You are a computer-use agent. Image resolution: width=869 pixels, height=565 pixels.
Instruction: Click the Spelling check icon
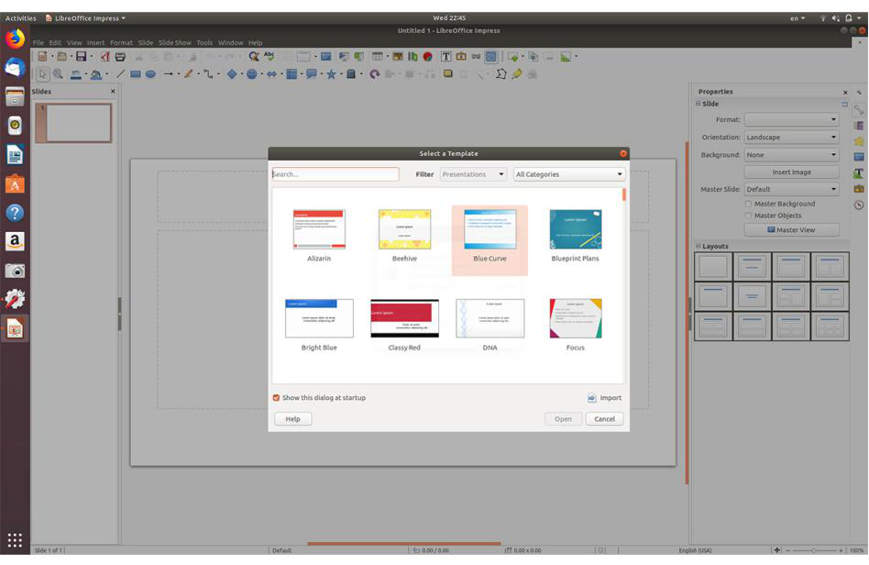pyautogui.click(x=269, y=57)
